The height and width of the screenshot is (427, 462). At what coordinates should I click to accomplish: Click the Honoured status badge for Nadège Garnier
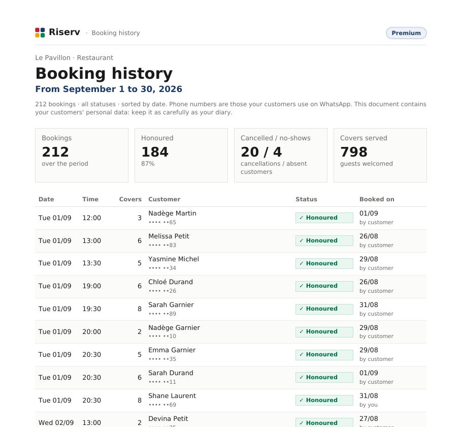point(324,332)
